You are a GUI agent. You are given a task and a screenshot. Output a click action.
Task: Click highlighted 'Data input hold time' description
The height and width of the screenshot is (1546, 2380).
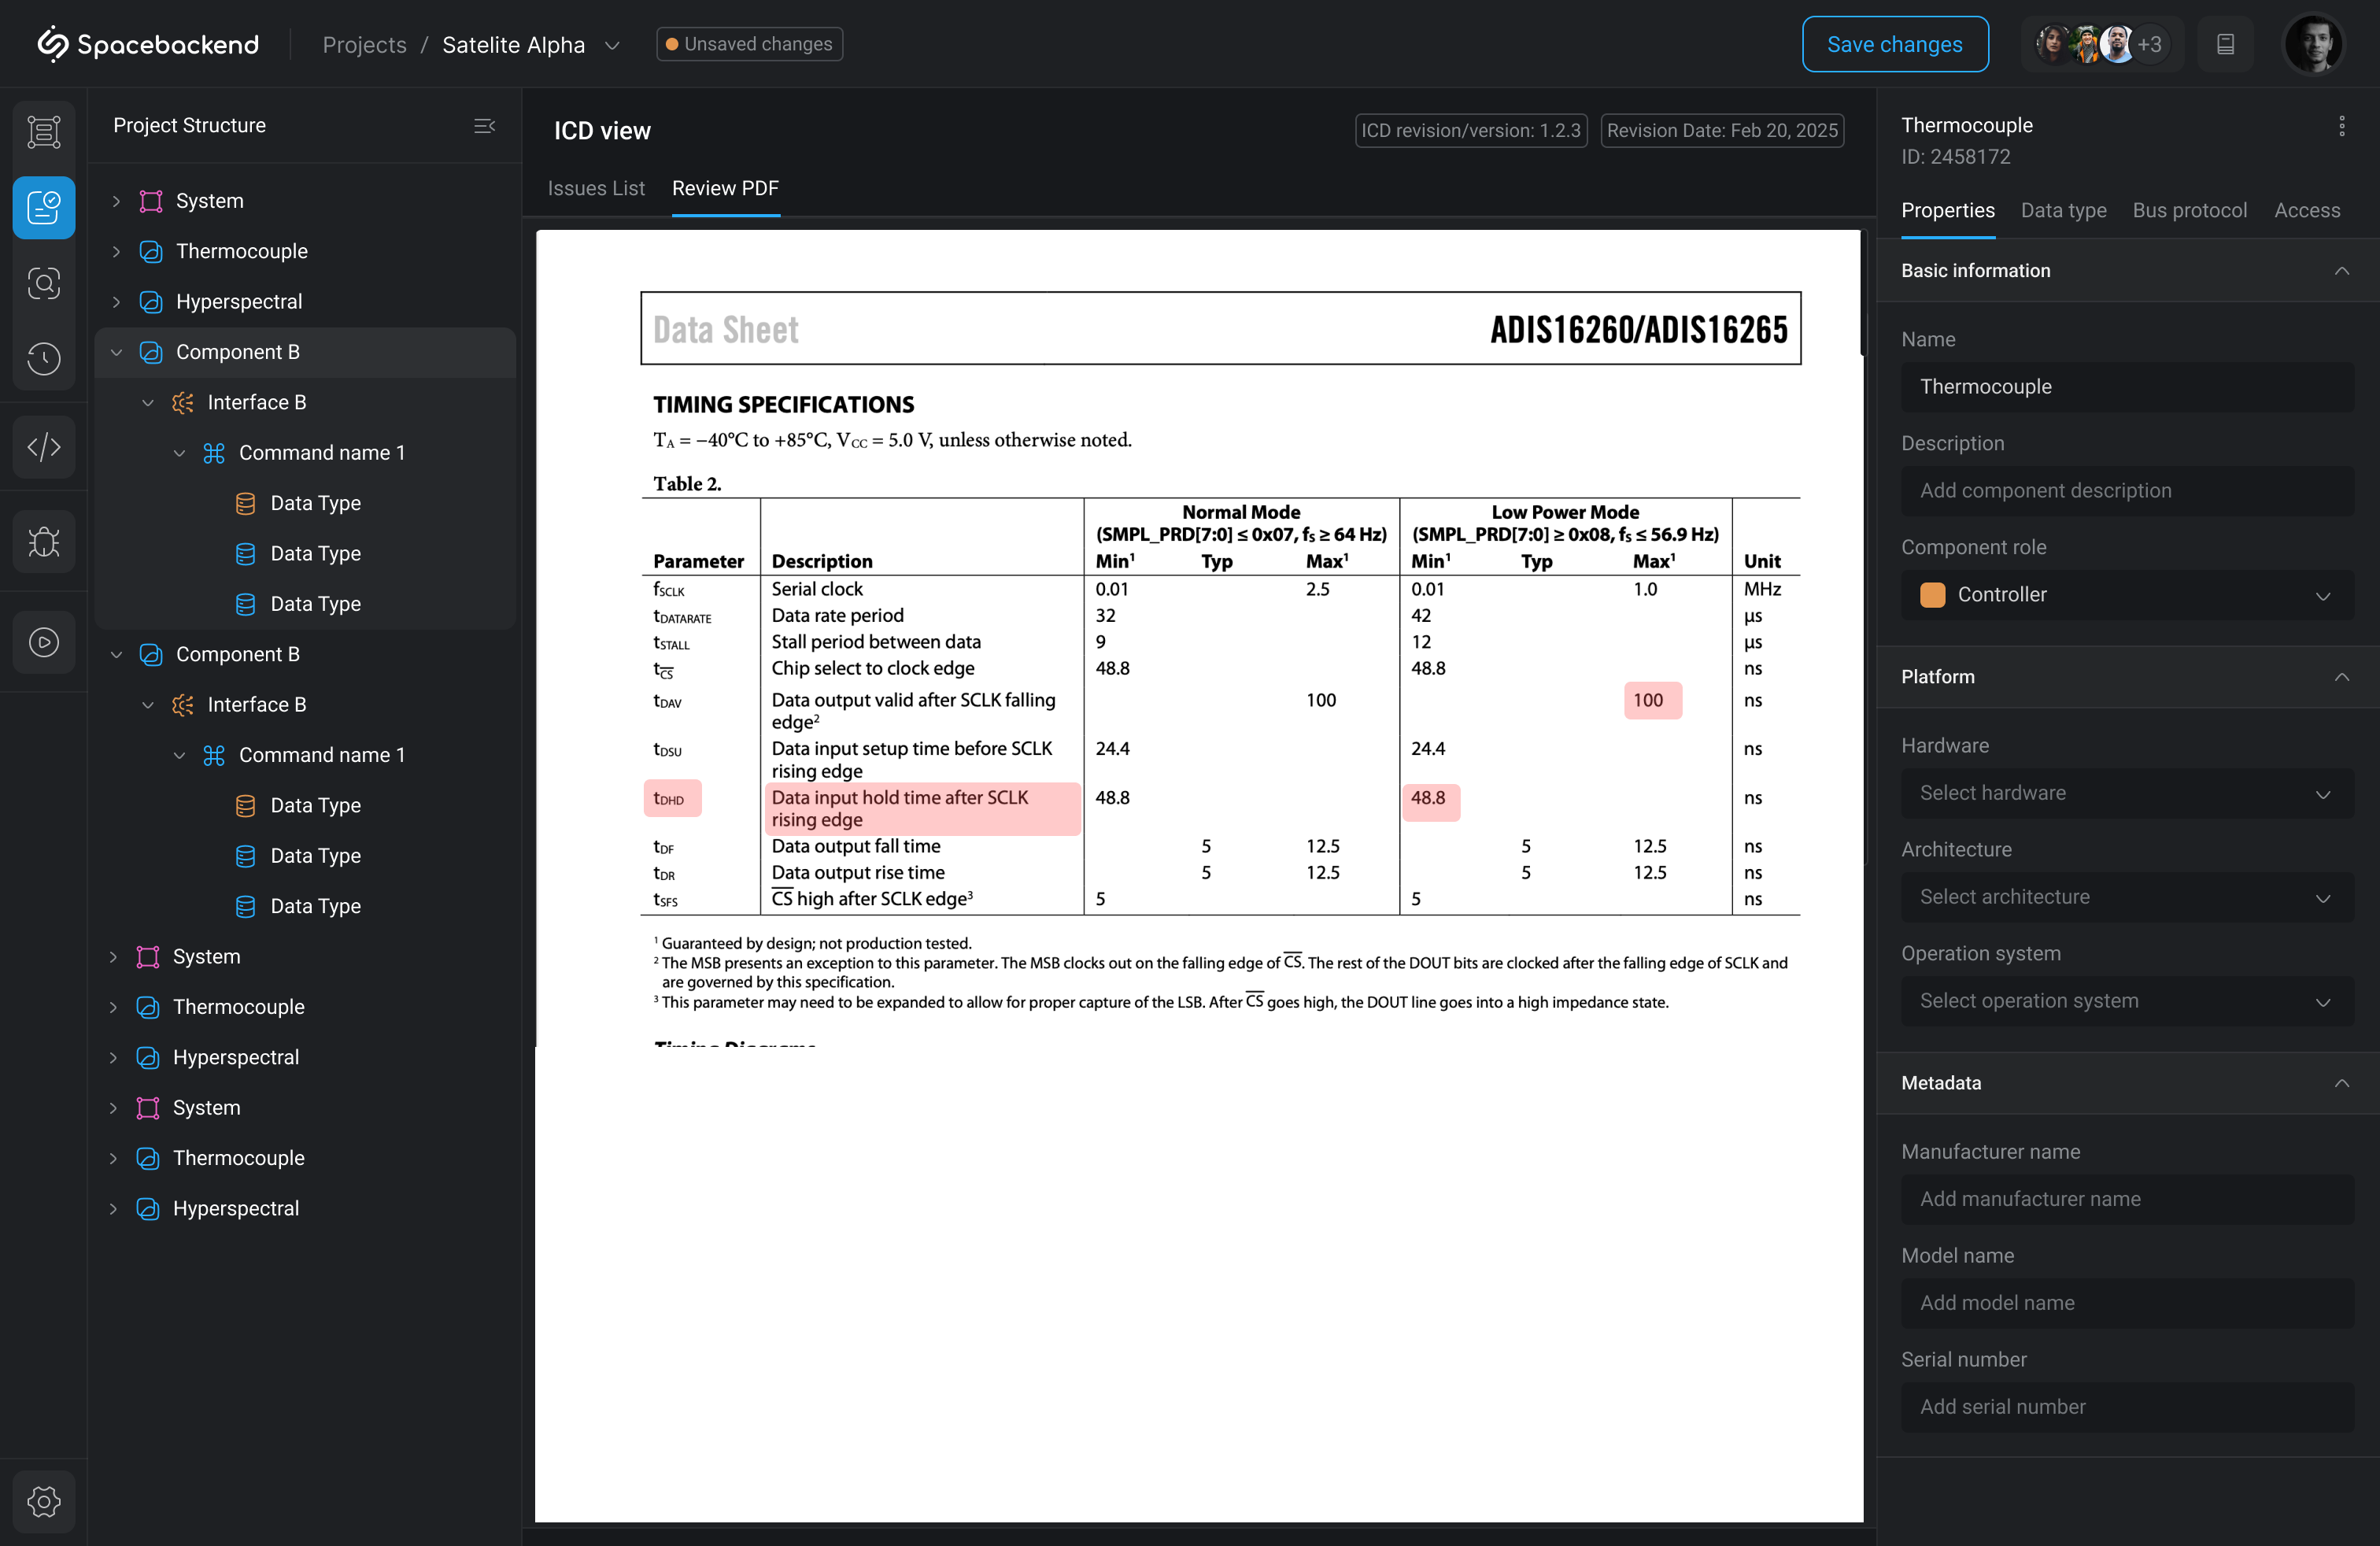click(922, 808)
